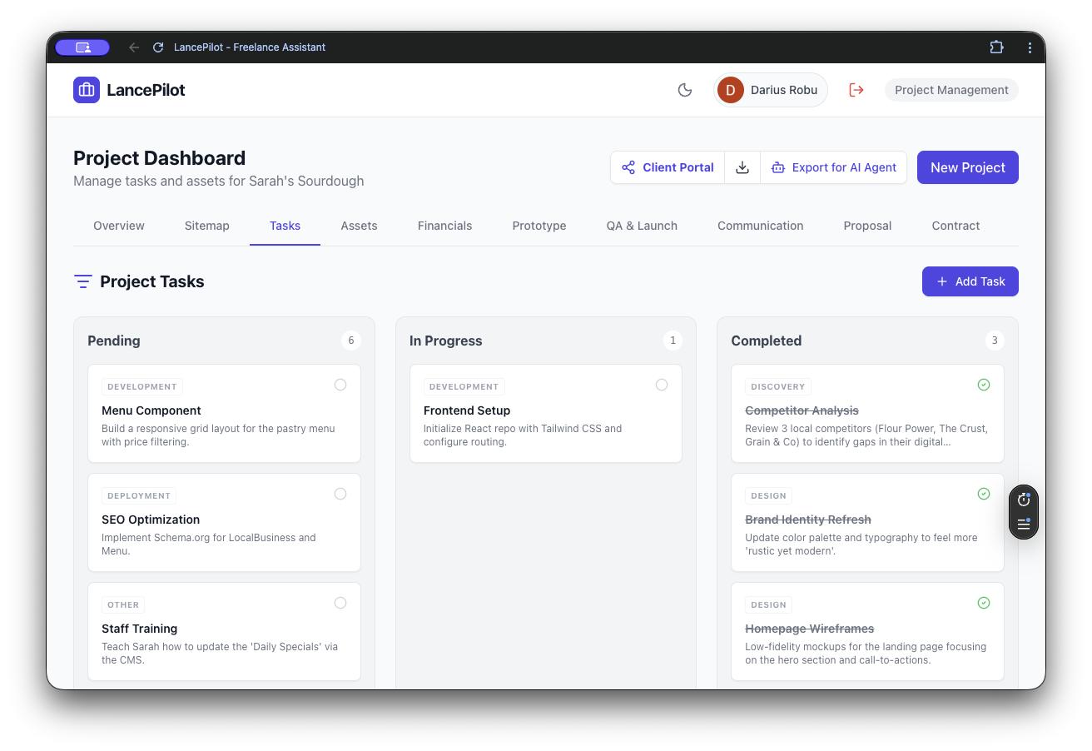Click the Project Management pill
Screen dimensions: 1092x751
[951, 90]
